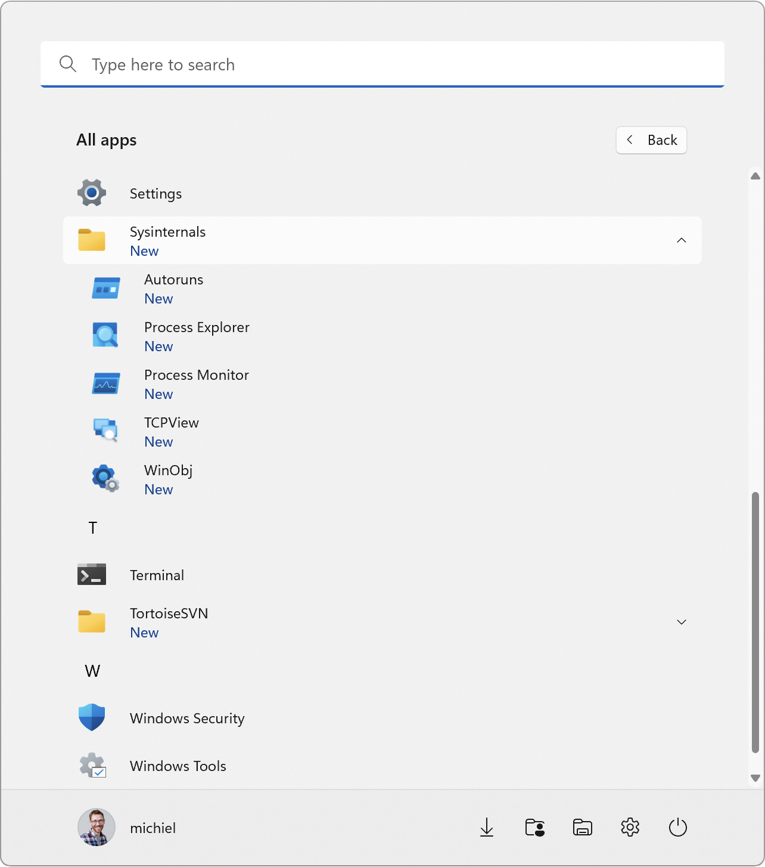Viewport: 765px width, 867px height.
Task: Open Windows Tools via its gear icon
Action: (x=92, y=765)
